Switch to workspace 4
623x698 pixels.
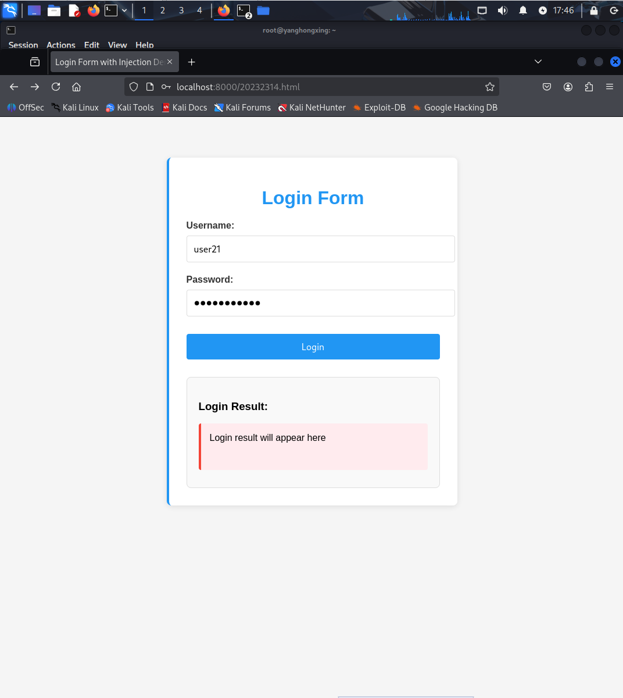(199, 10)
